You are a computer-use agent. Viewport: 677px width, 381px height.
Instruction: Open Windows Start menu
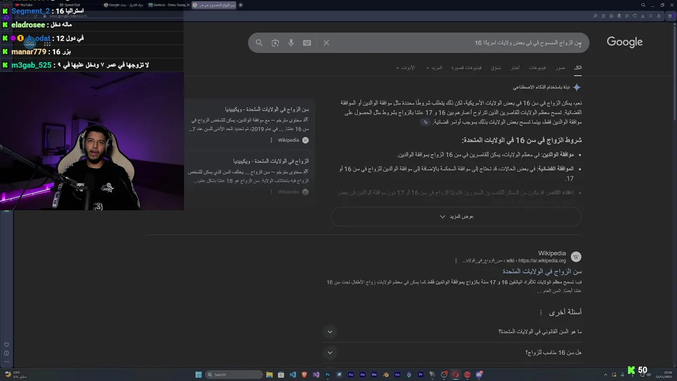click(198, 375)
